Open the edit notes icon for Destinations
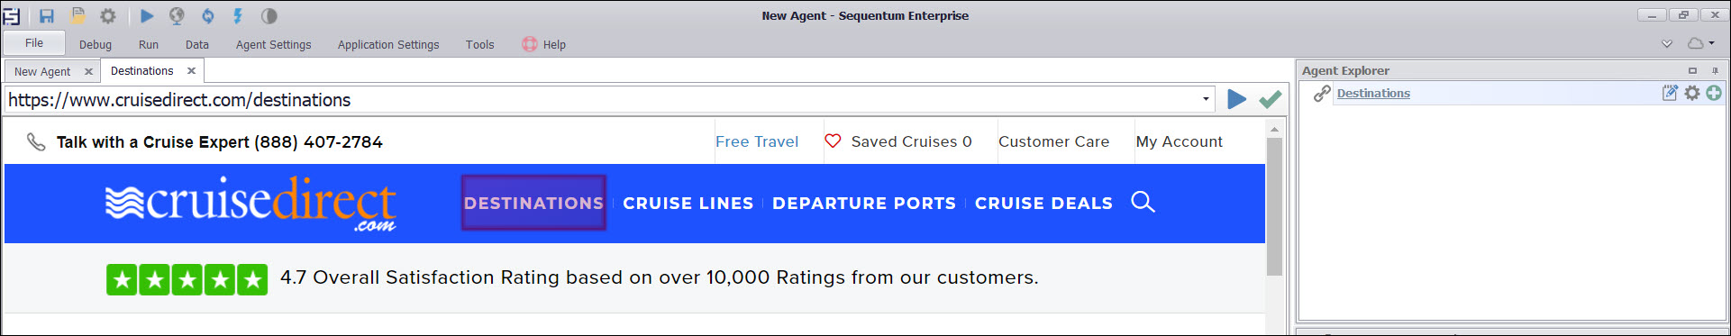This screenshot has height=336, width=1731. point(1670,93)
